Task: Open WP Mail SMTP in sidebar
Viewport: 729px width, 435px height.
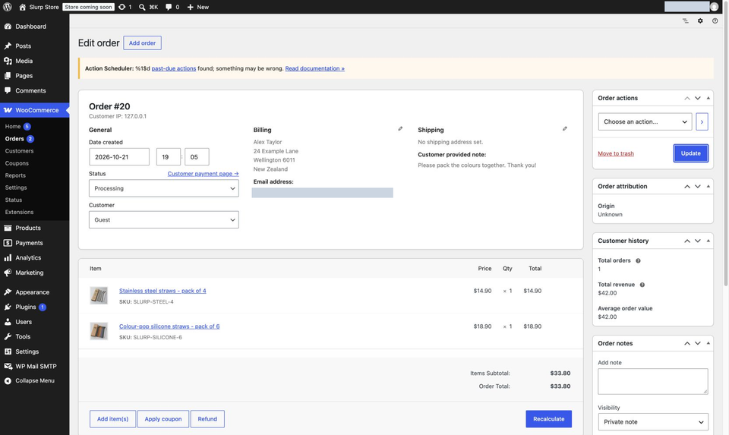Action: (x=34, y=366)
